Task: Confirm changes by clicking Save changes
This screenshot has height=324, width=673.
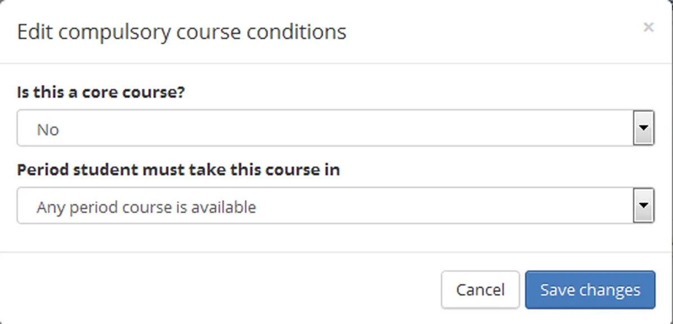Action: pyautogui.click(x=589, y=289)
